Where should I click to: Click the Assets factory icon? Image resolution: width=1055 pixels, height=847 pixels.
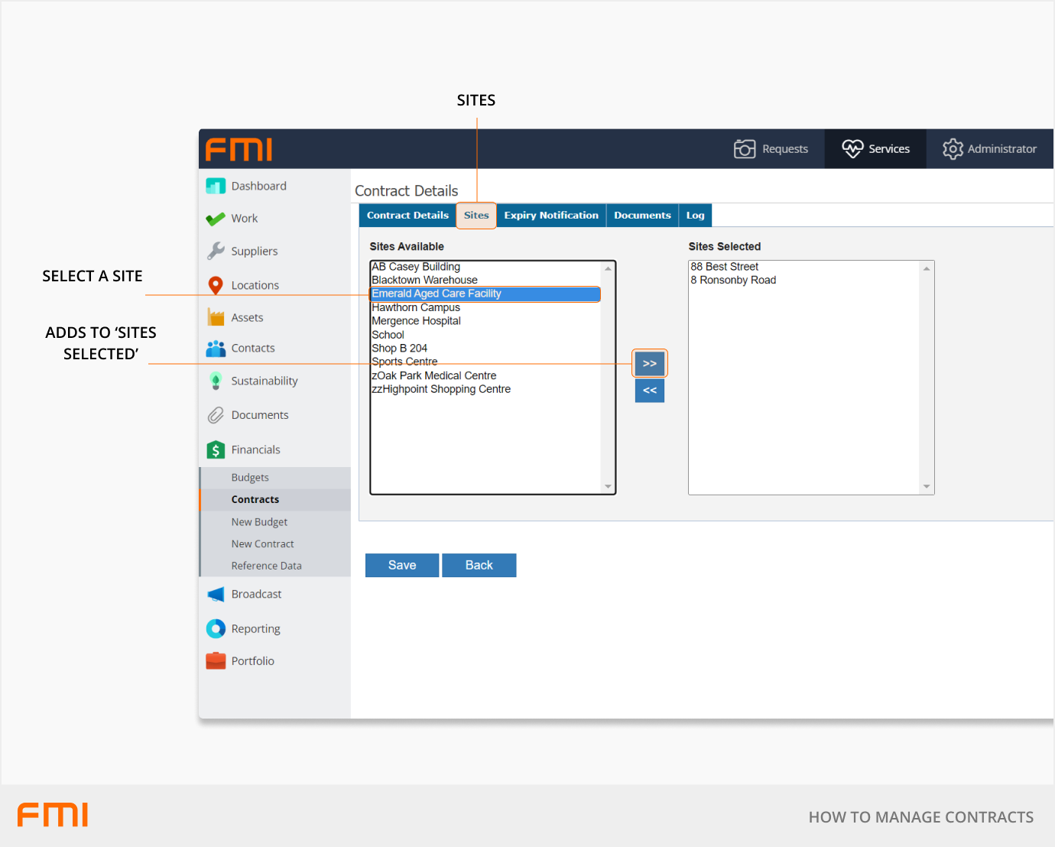[216, 317]
